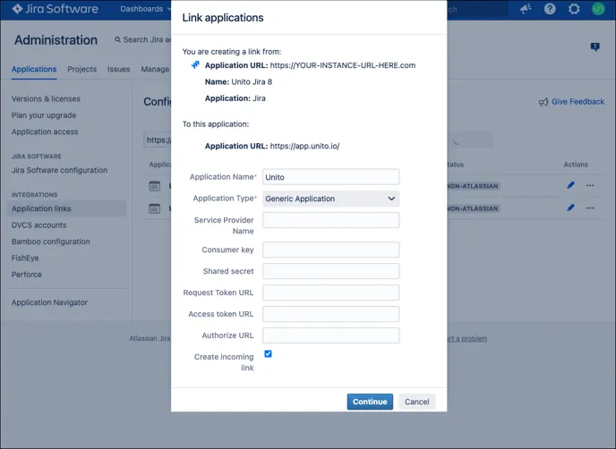Click NON-ATLASSIAN badge in first row
616x449 pixels.
[x=473, y=186]
